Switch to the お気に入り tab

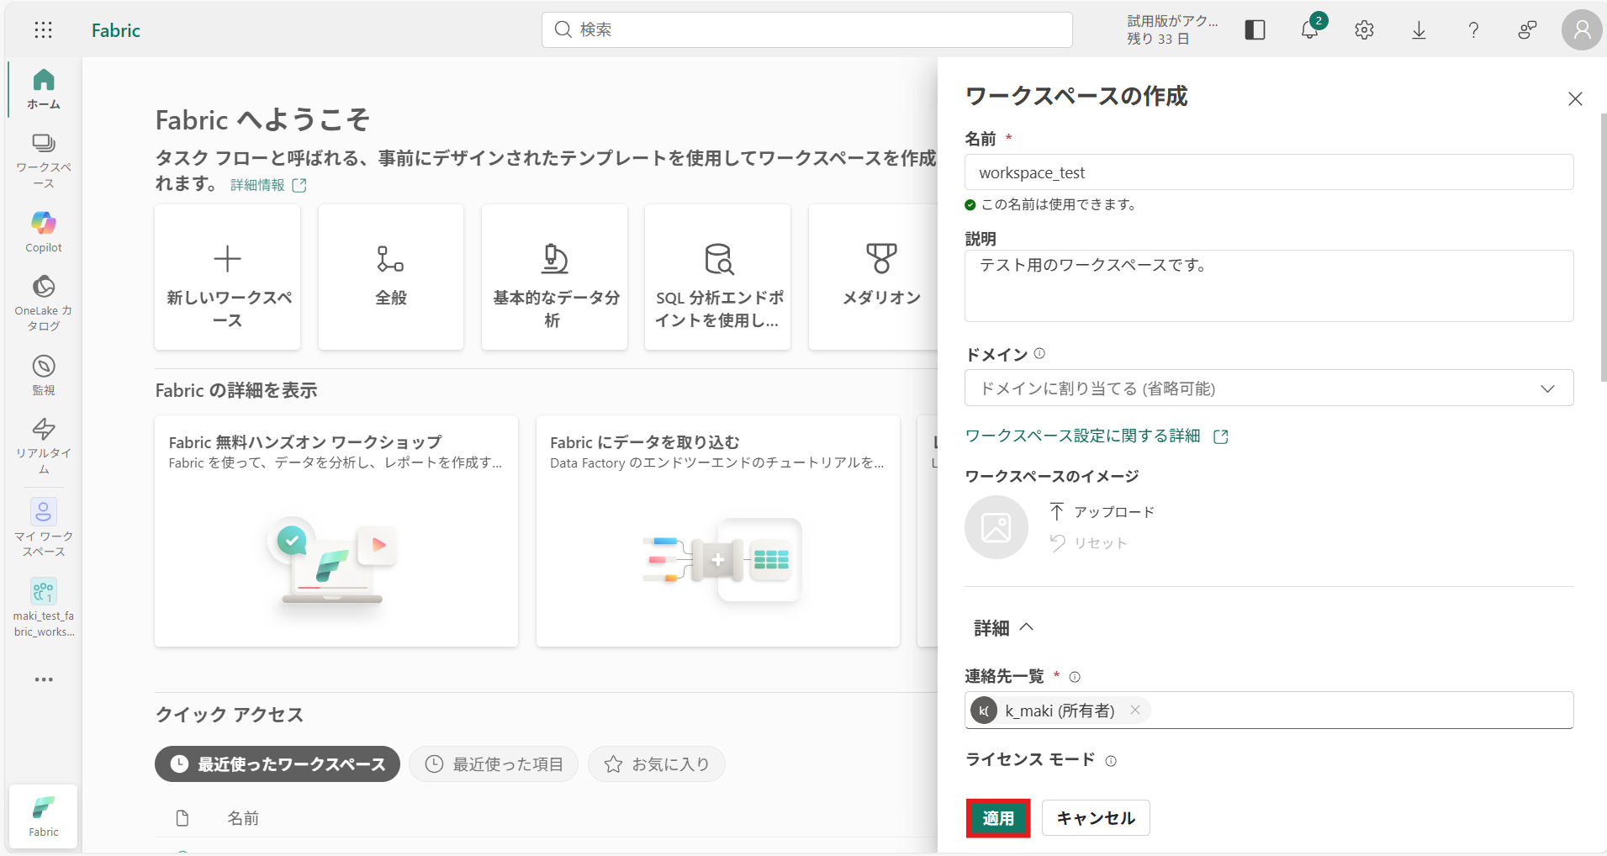[657, 764]
